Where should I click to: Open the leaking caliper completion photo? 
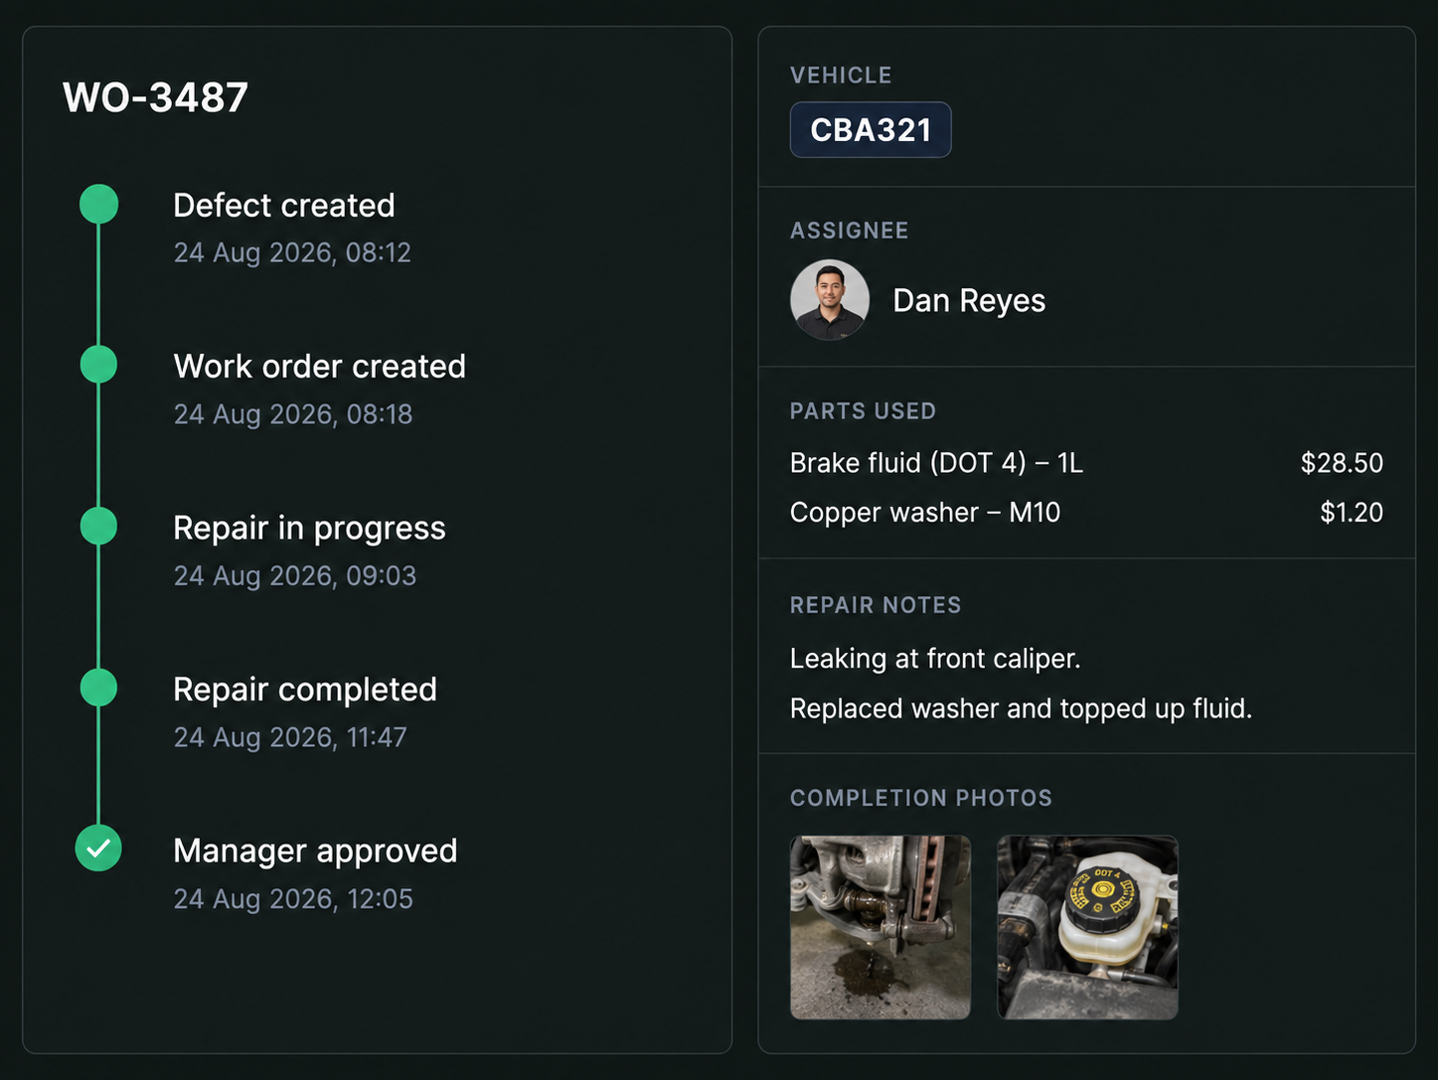880,927
